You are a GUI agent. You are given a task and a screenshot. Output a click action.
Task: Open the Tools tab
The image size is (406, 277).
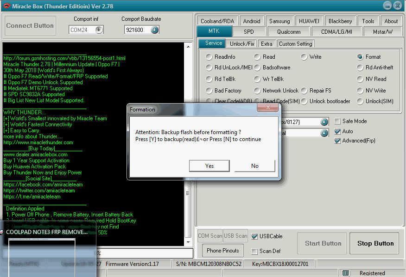click(x=368, y=21)
